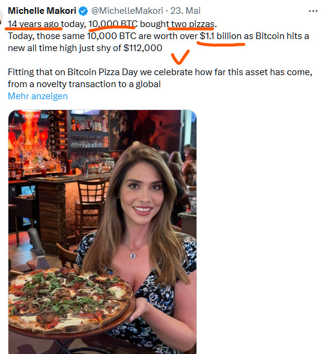The height and width of the screenshot is (354, 322).
Task: Click the "$112,000" price text
Action: pyautogui.click(x=143, y=48)
